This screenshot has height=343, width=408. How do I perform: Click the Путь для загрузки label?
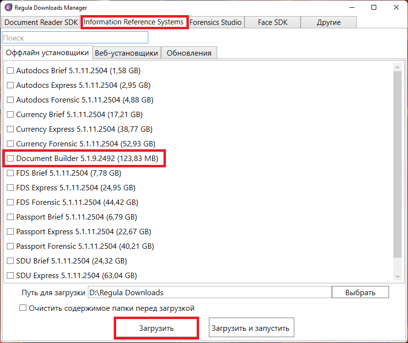53,293
